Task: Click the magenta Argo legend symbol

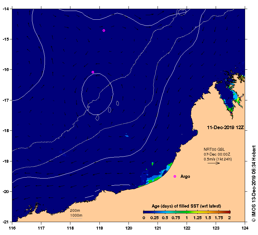Action: (x=175, y=176)
